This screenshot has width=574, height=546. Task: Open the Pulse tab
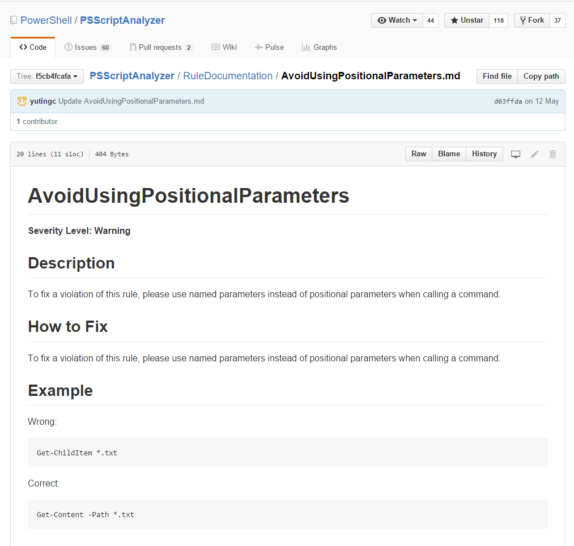269,47
